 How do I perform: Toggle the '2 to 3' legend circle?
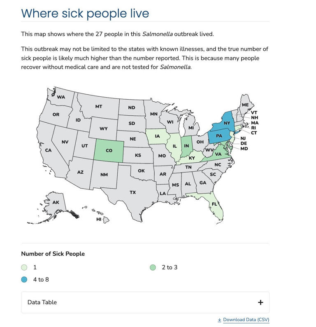(x=153, y=267)
